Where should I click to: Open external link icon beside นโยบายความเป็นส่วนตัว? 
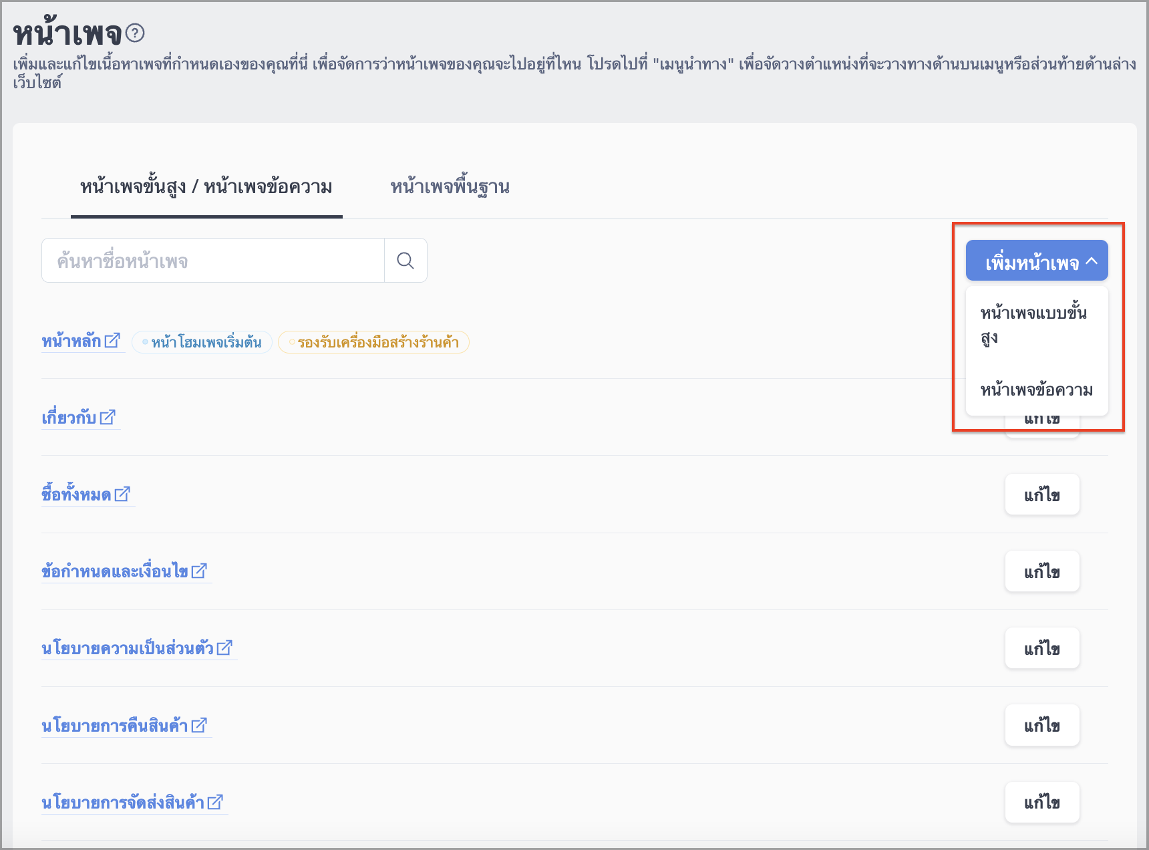[224, 648]
